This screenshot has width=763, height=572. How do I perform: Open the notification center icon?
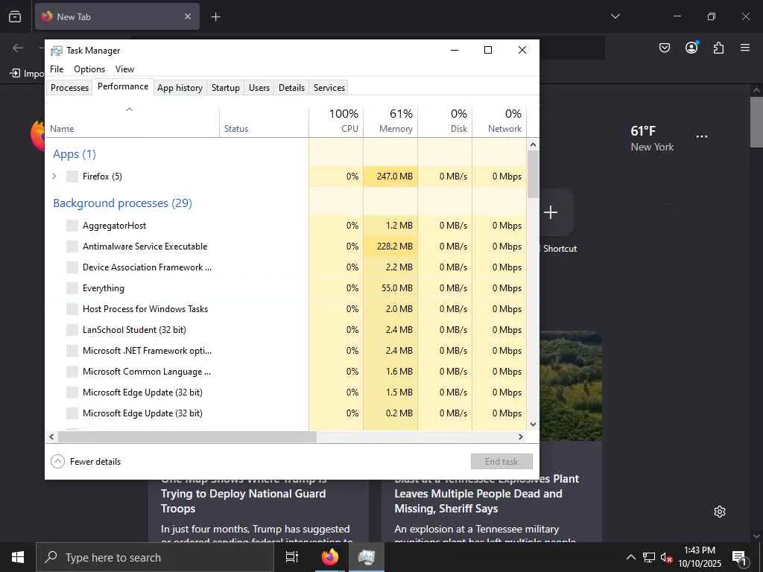[740, 557]
